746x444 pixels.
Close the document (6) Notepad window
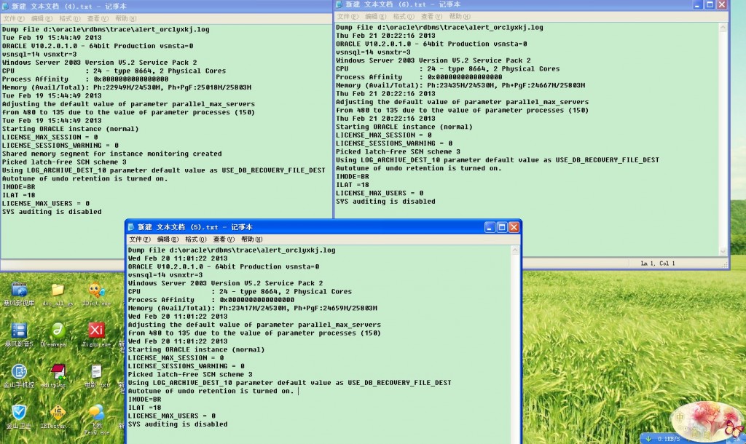(x=722, y=4)
